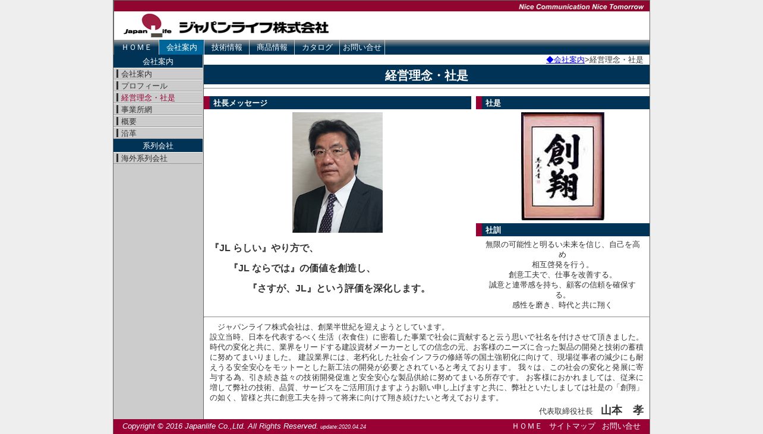Click the 創意工夫で、仕事を改善する line
Image resolution: width=763 pixels, height=434 pixels.
point(562,275)
